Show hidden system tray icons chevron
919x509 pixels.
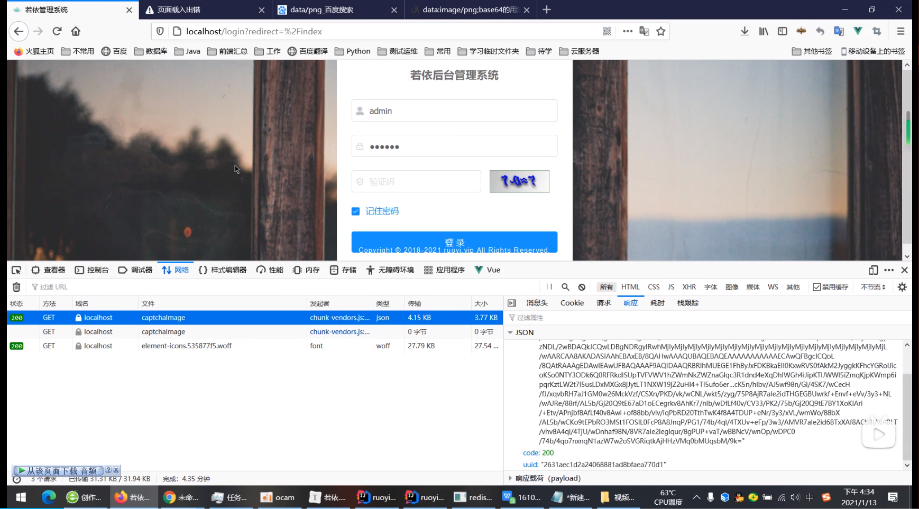tap(696, 497)
